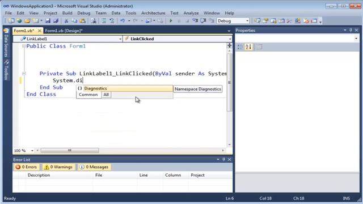Comment out the selected lines icon
The width and height of the screenshot is (363, 204).
pos(104,21)
